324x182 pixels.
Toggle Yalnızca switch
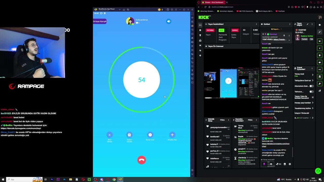click(x=311, y=92)
